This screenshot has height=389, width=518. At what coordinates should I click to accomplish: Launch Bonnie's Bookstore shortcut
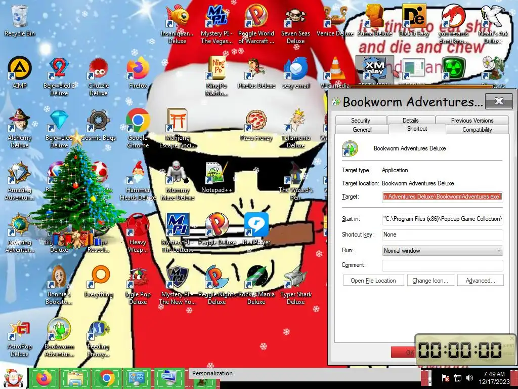[59, 285]
